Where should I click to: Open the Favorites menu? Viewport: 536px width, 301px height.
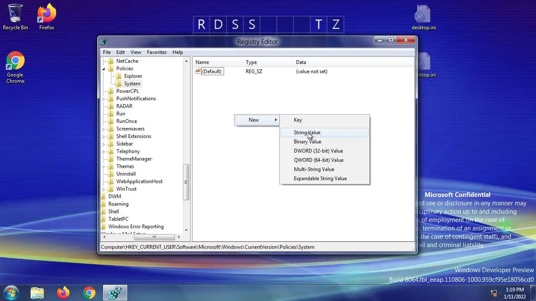click(x=157, y=52)
